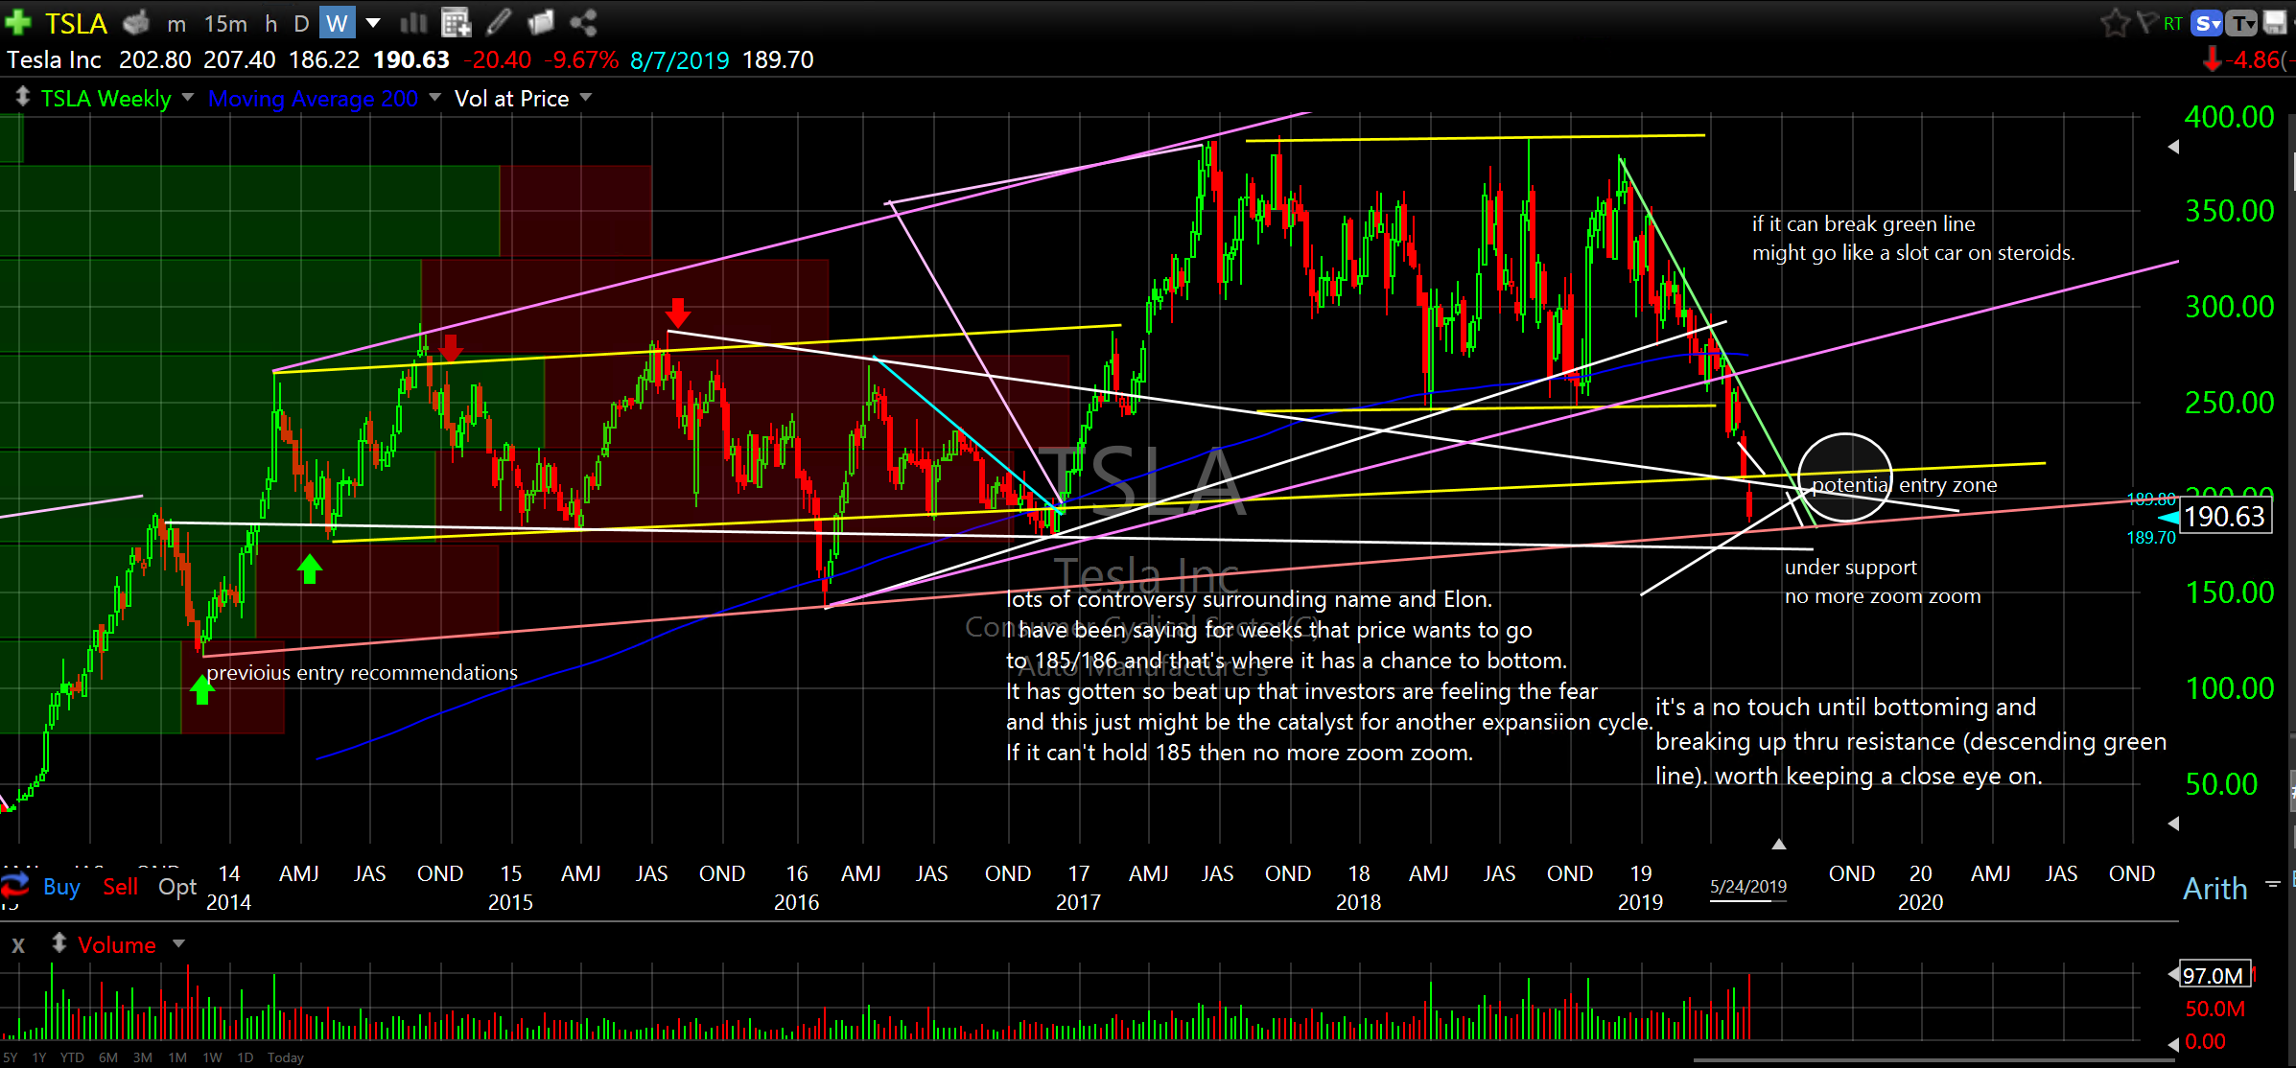Select the 6M time range
The width and height of the screenshot is (2296, 1068).
point(108,1057)
